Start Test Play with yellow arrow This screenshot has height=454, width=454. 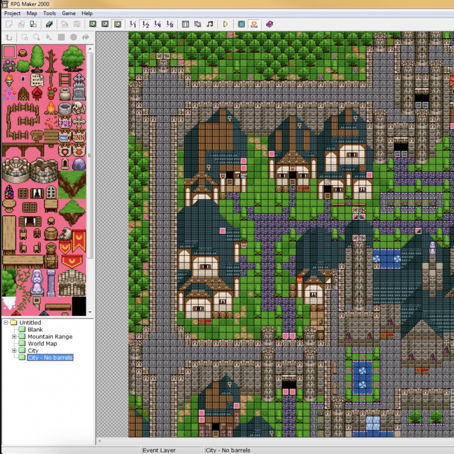pos(226,25)
